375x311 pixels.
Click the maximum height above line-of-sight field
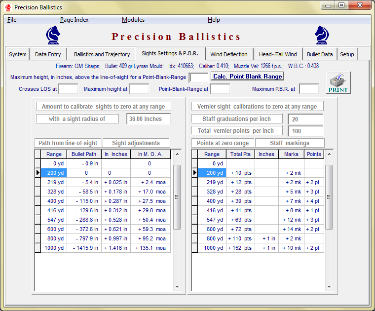(198, 78)
